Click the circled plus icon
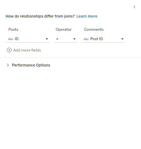The width and height of the screenshot is (141, 149). click(x=9, y=50)
